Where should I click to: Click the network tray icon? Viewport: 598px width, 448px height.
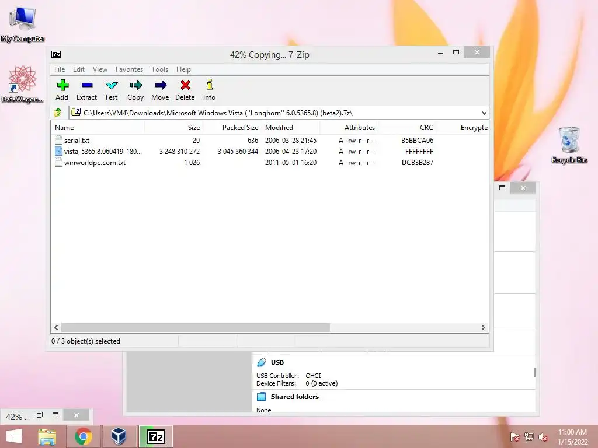(529, 437)
